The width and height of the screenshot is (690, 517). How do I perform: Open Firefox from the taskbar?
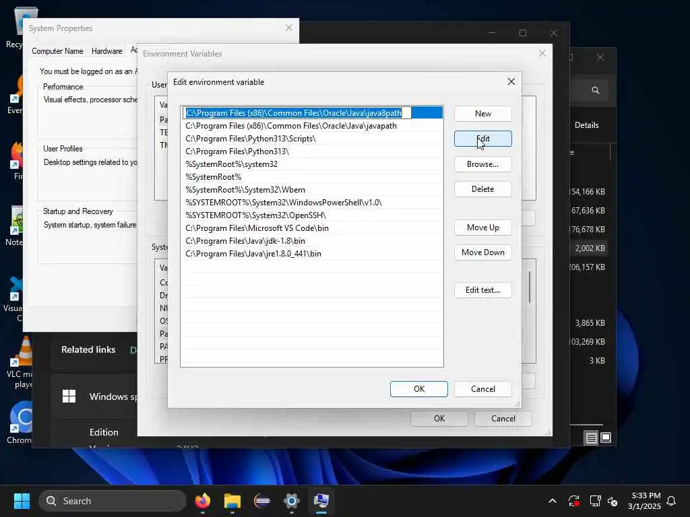202,501
